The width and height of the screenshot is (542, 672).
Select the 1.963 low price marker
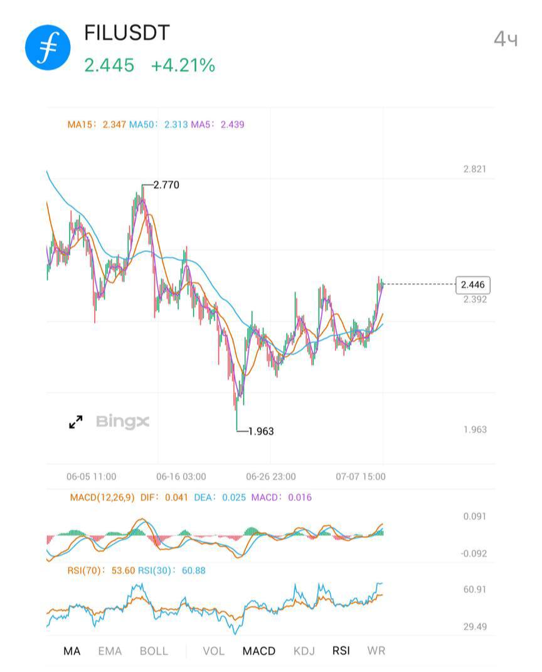(x=261, y=431)
